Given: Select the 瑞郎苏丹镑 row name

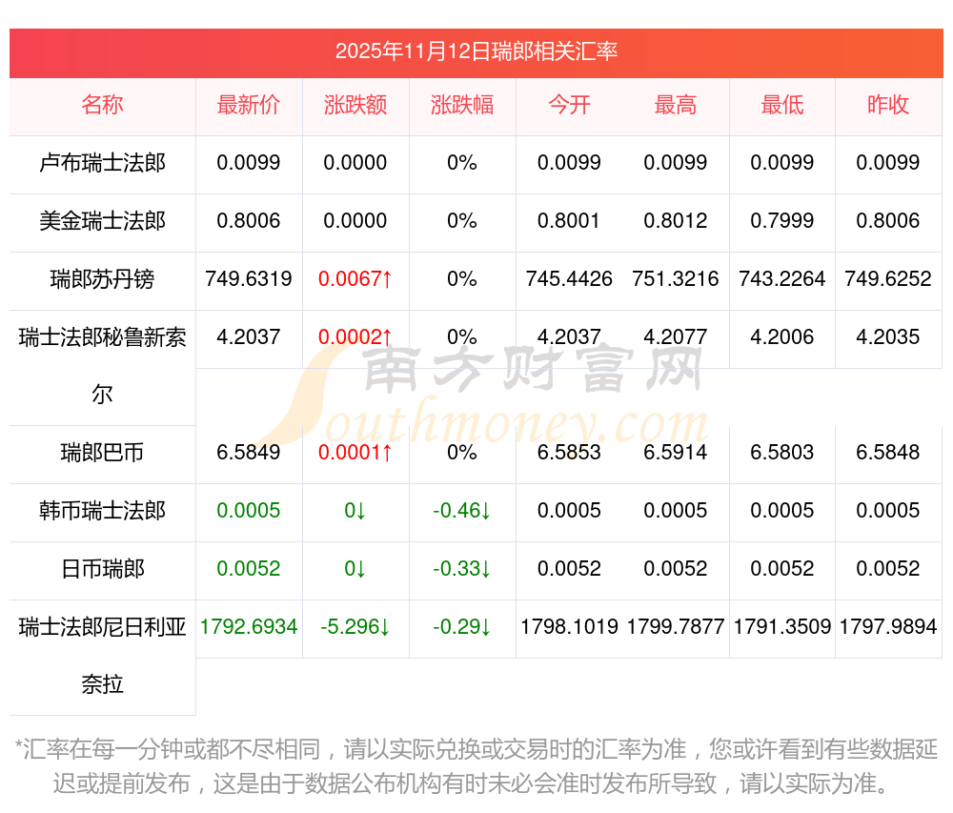Looking at the screenshot, I should 102,279.
